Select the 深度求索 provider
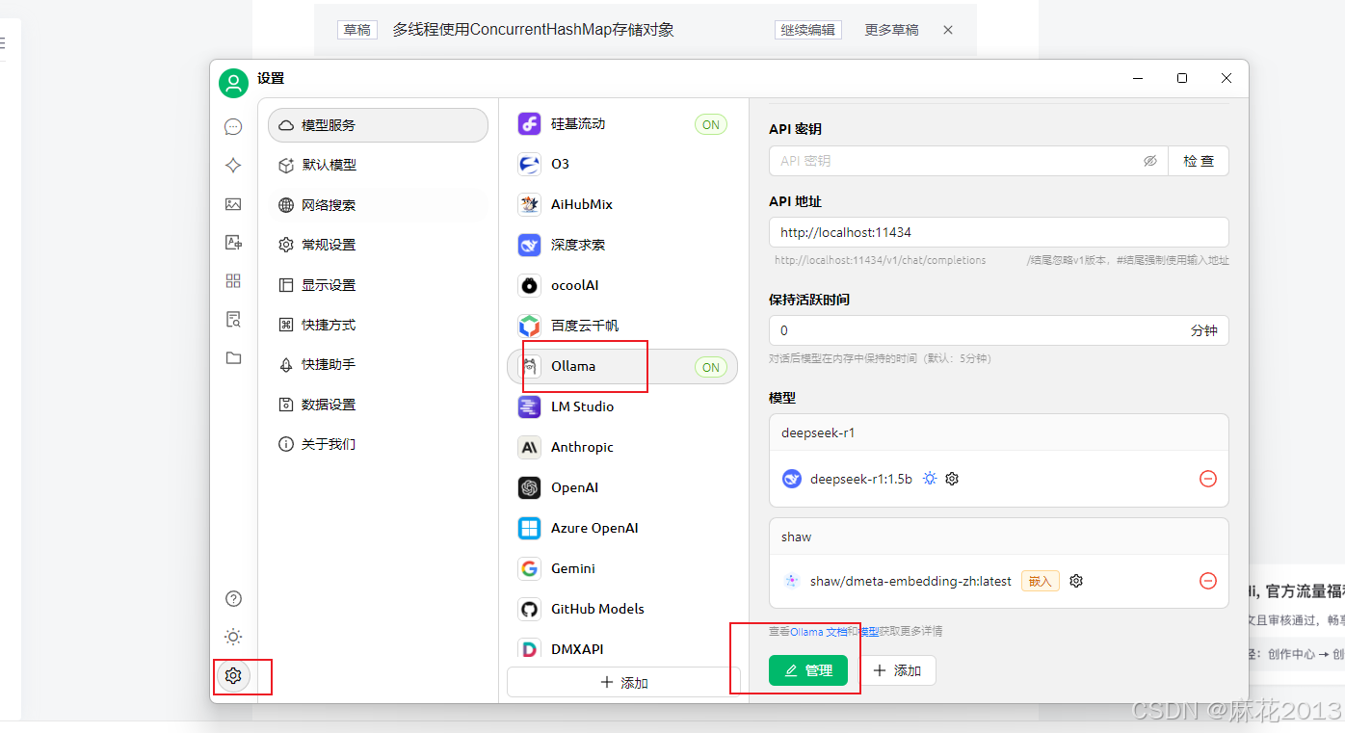This screenshot has width=1345, height=733. click(622, 245)
